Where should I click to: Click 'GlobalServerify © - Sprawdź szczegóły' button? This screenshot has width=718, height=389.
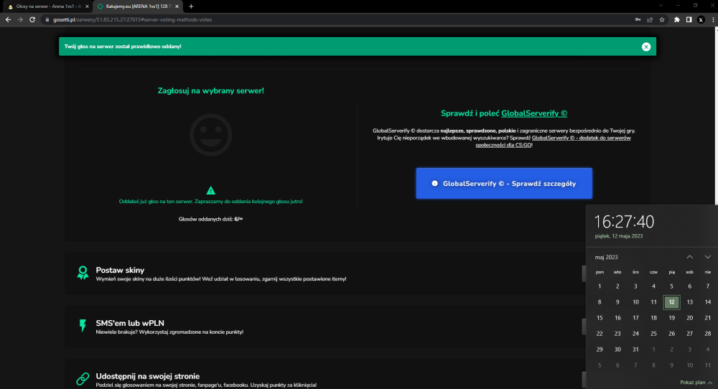point(504,184)
